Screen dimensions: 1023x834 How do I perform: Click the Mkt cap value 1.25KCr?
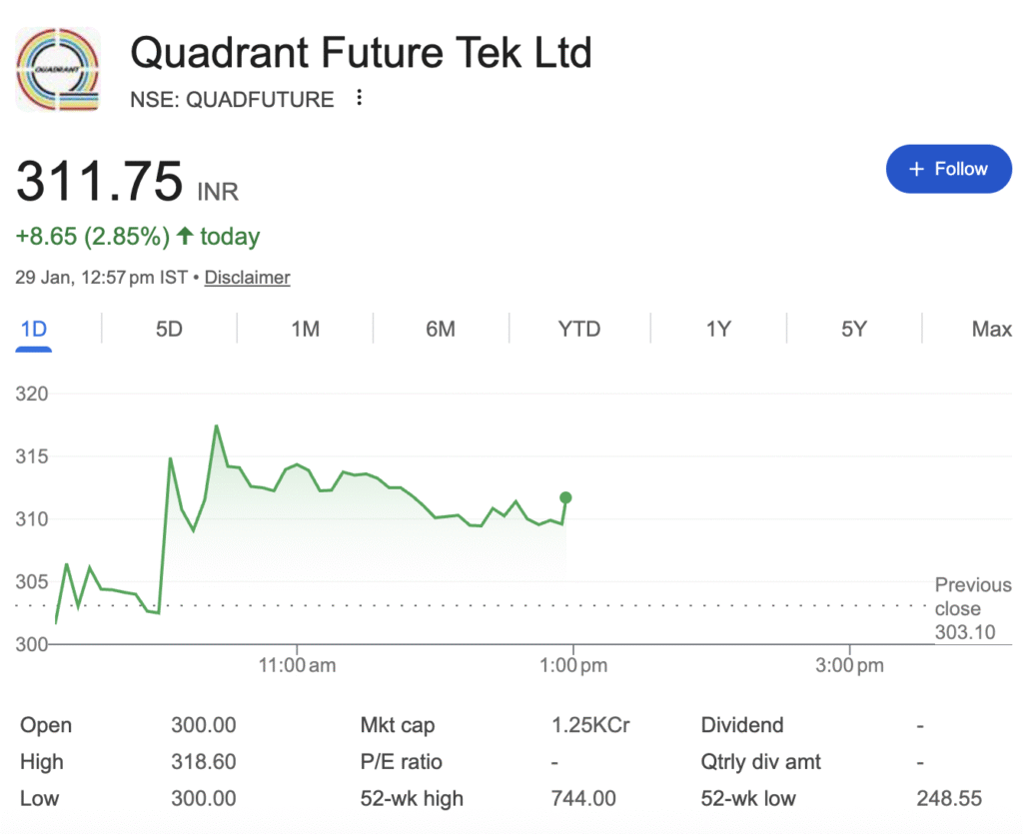pyautogui.click(x=590, y=726)
